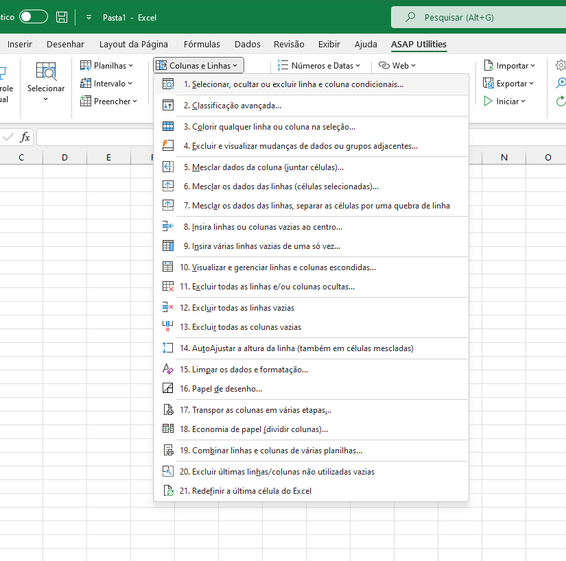The height and width of the screenshot is (561, 566).
Task: Open the Customize Quick Access Toolbar arrow
Action: click(89, 17)
